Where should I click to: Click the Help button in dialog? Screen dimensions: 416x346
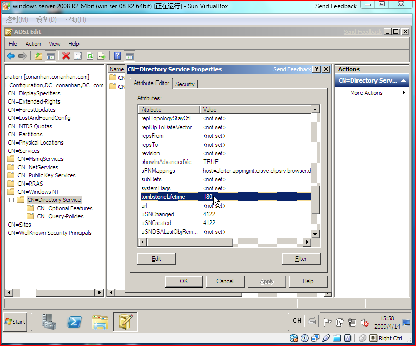[308, 281]
